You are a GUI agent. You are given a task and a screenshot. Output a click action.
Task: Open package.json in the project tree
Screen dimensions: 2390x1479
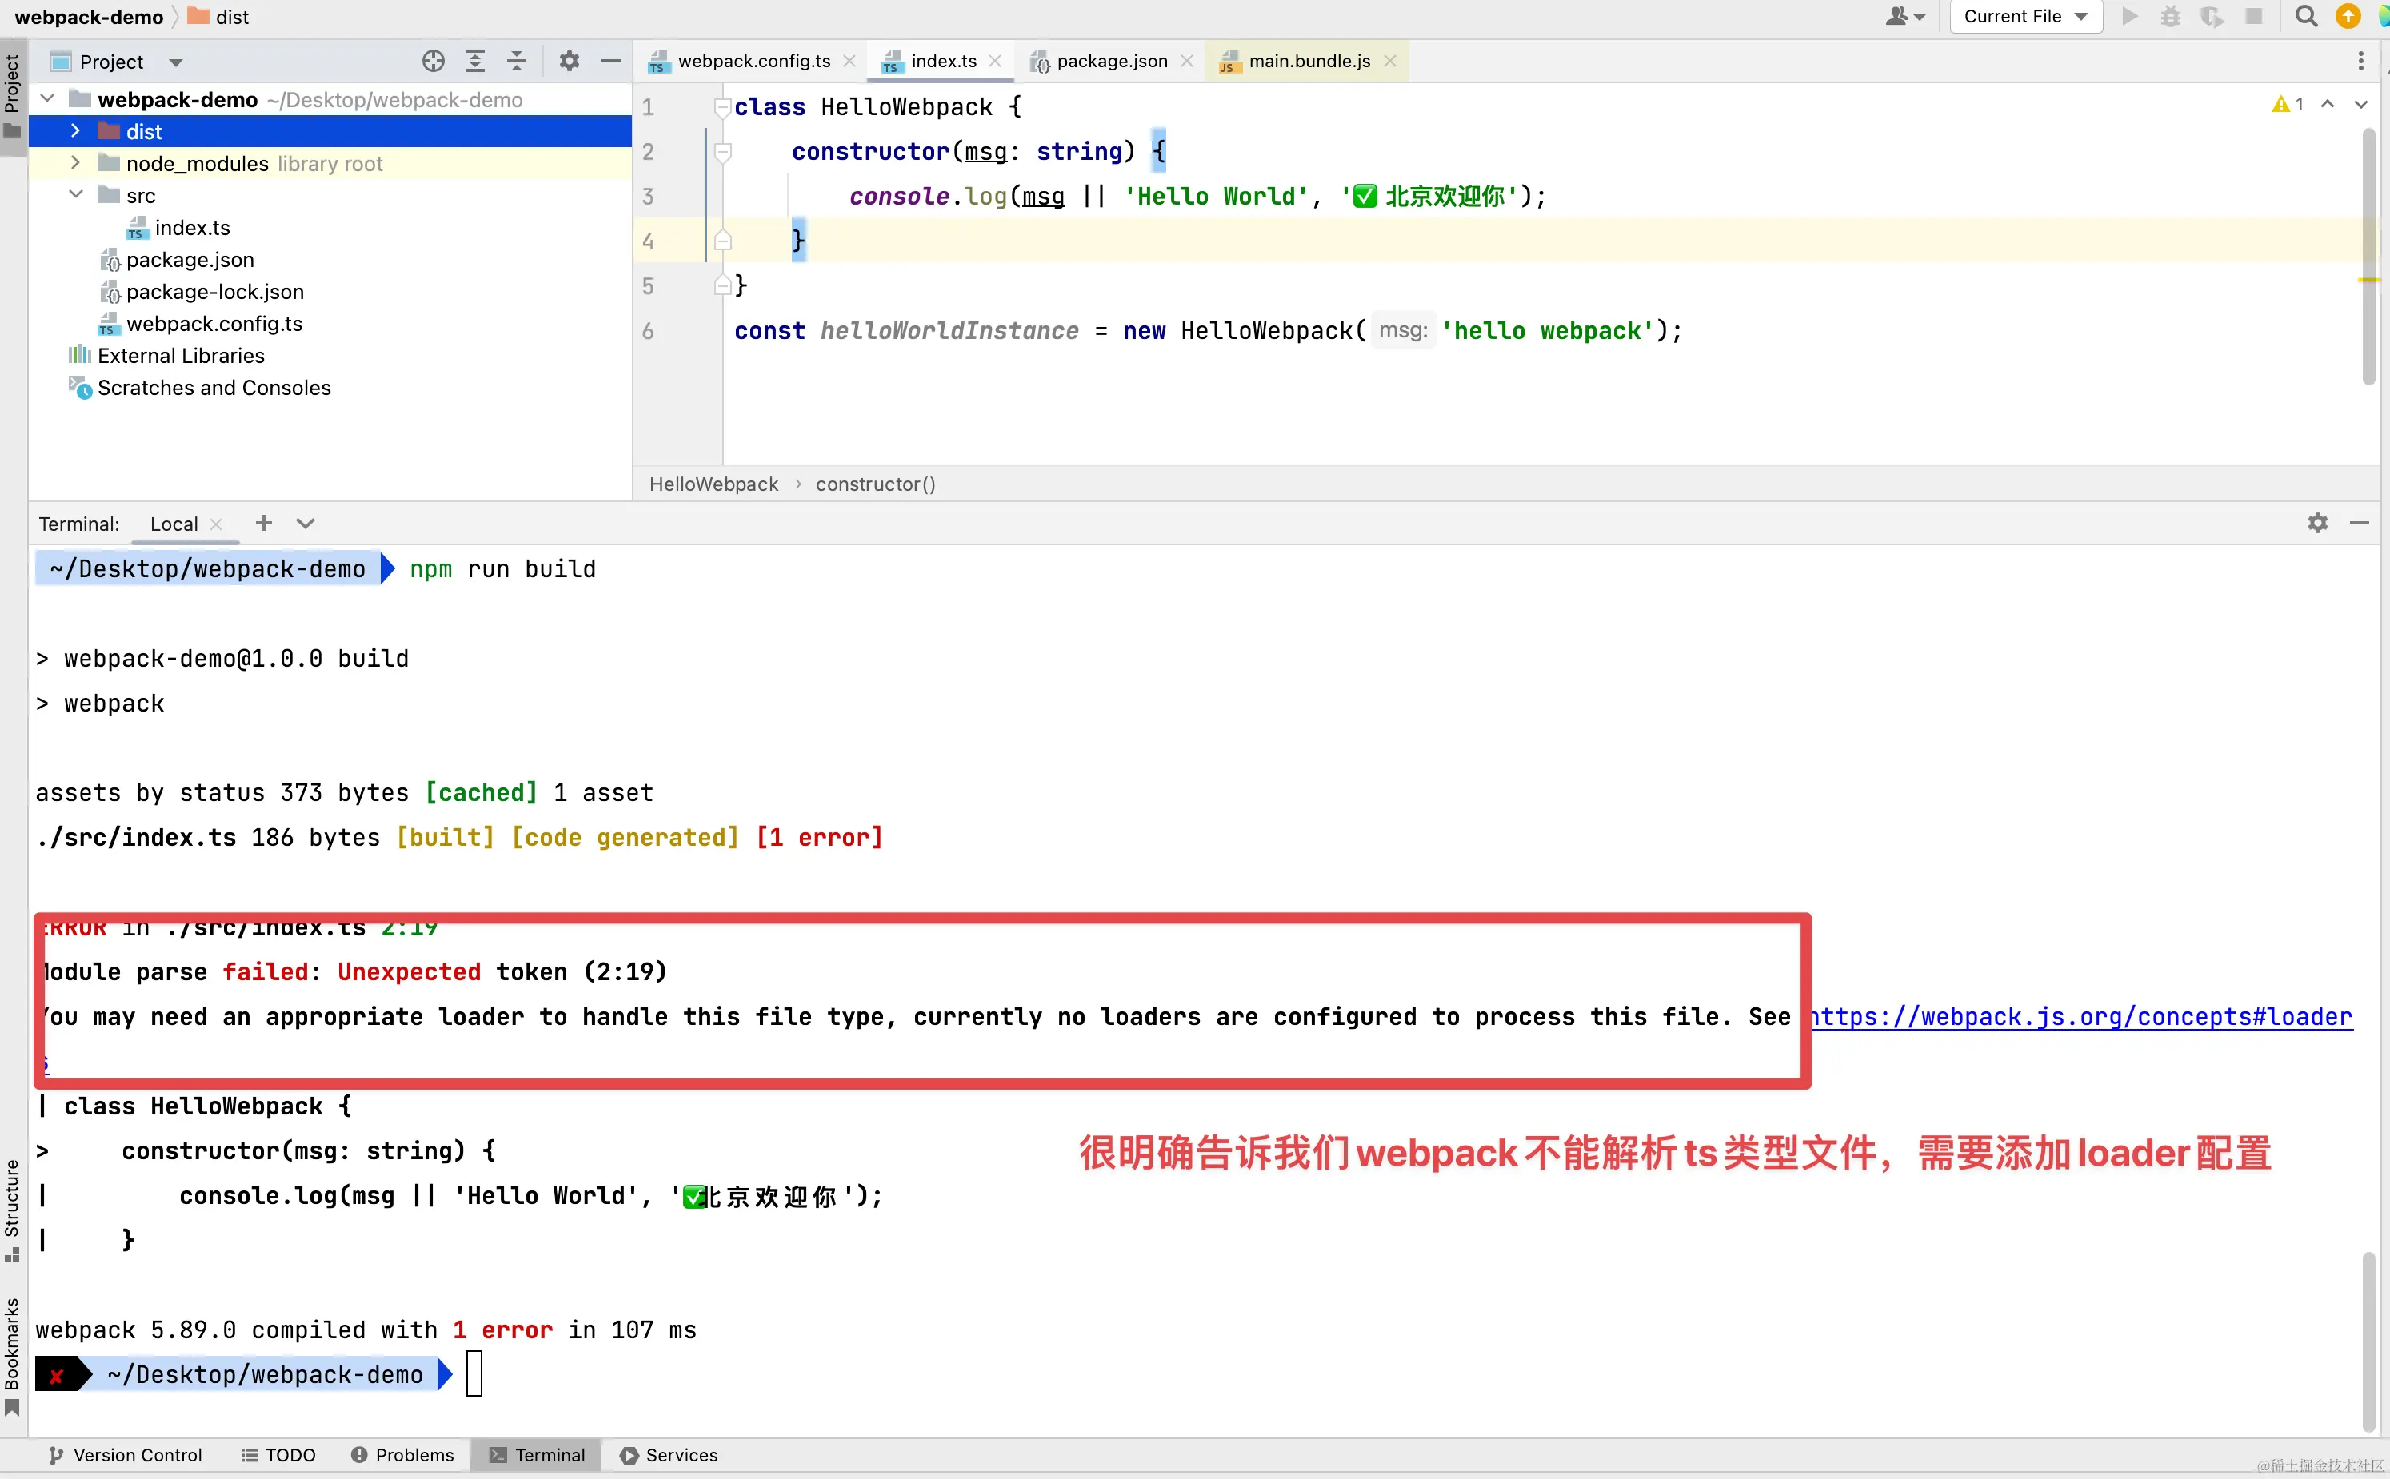(190, 260)
